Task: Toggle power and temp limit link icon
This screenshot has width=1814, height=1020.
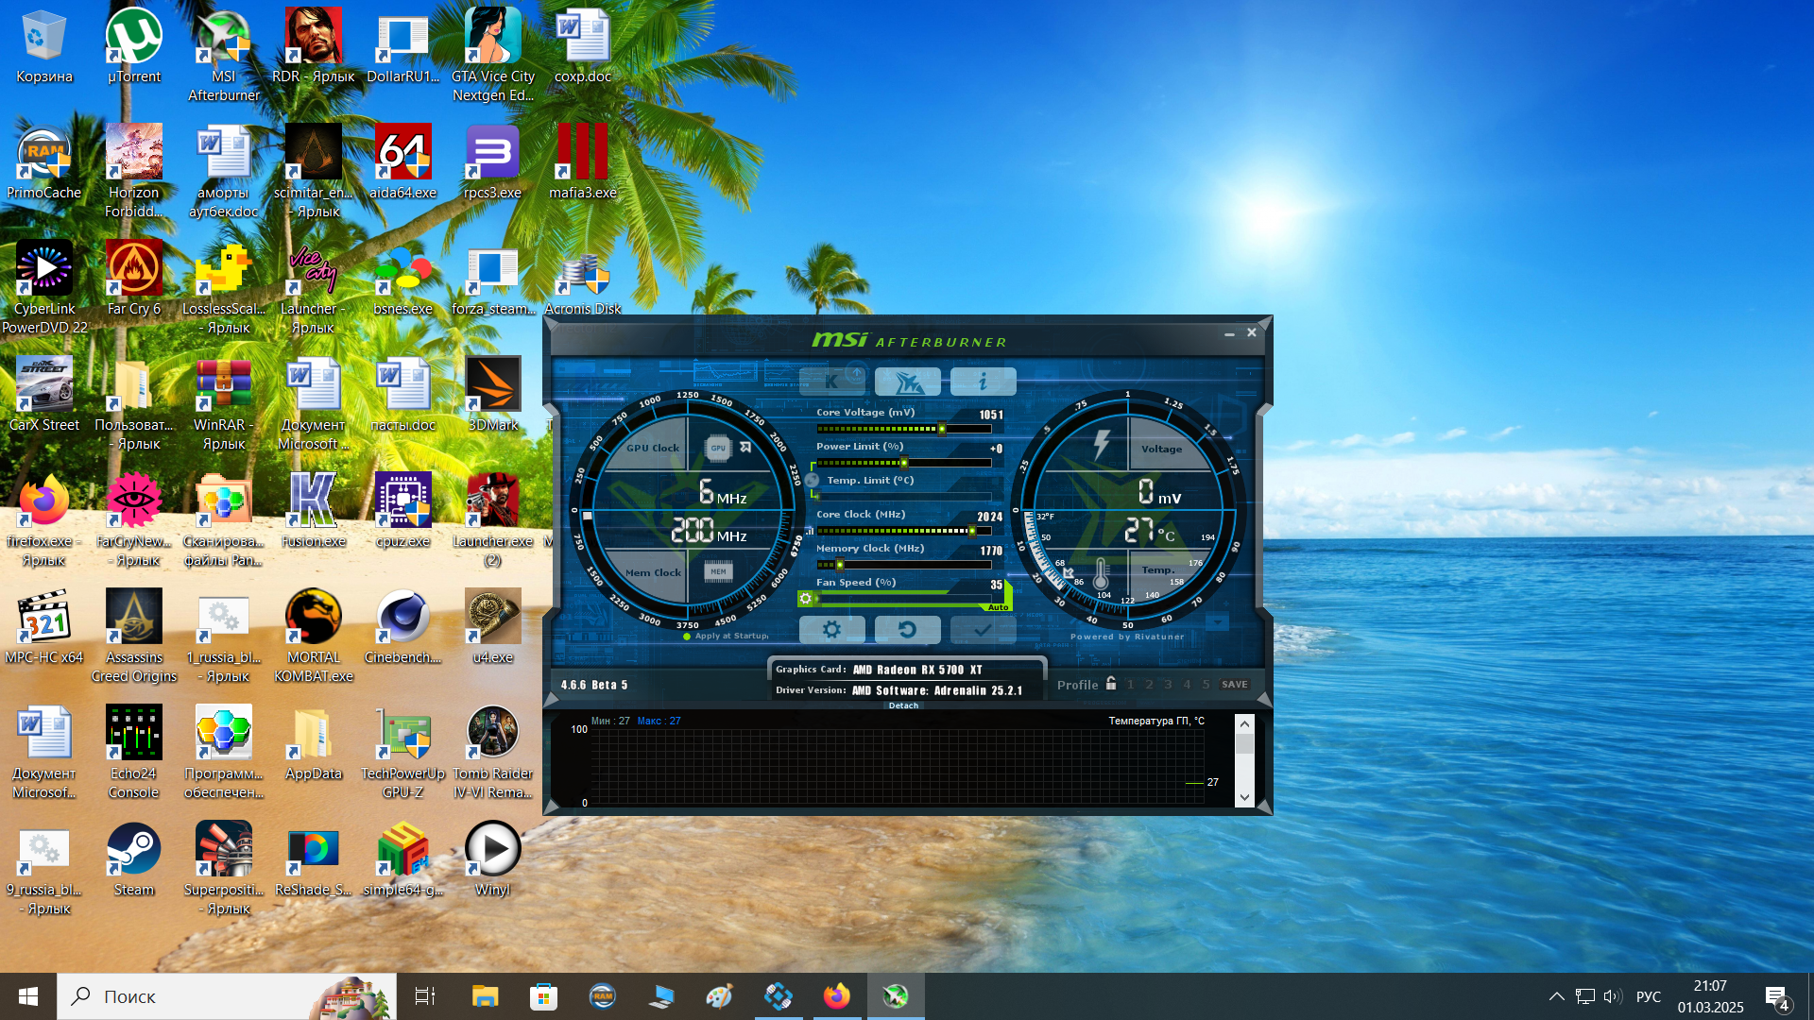Action: pos(812,480)
